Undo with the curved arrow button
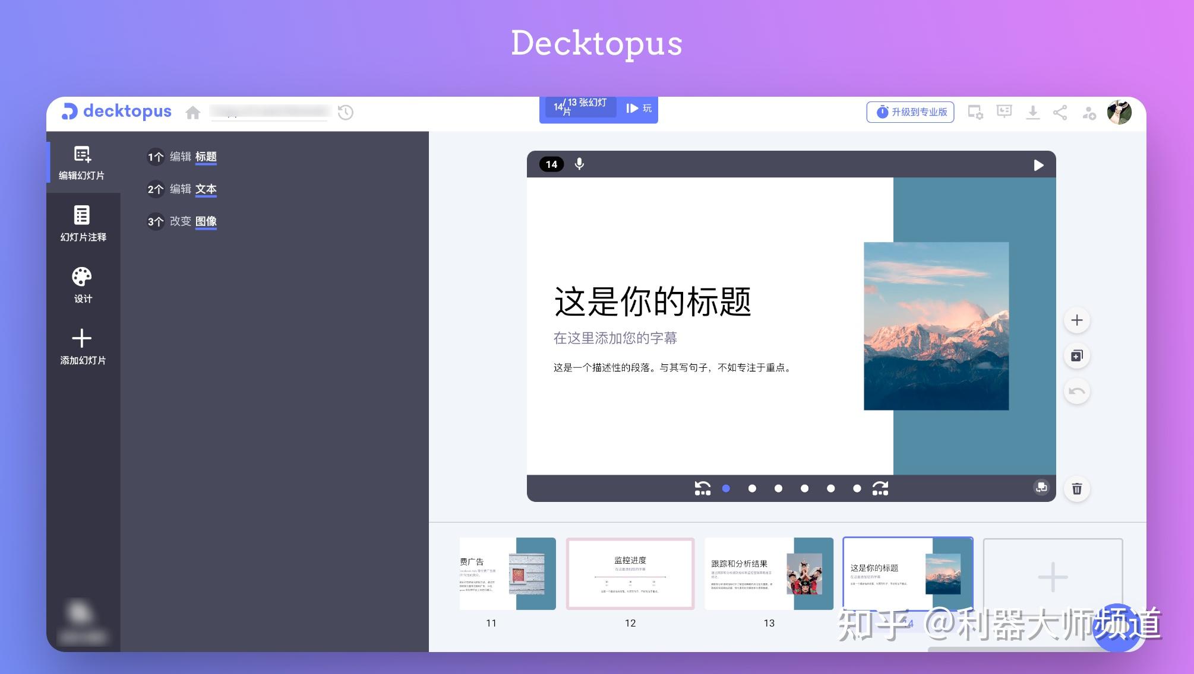 pyautogui.click(x=1076, y=392)
